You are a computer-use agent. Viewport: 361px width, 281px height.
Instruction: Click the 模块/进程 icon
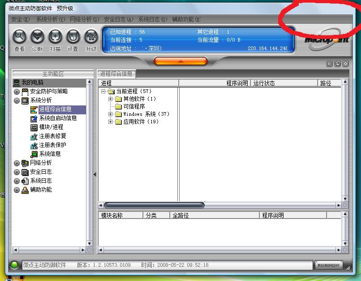[x=34, y=127]
